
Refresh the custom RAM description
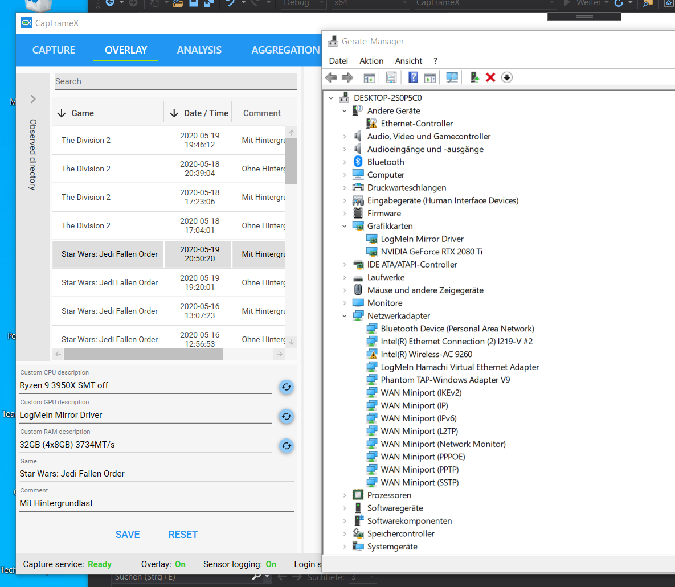[287, 446]
